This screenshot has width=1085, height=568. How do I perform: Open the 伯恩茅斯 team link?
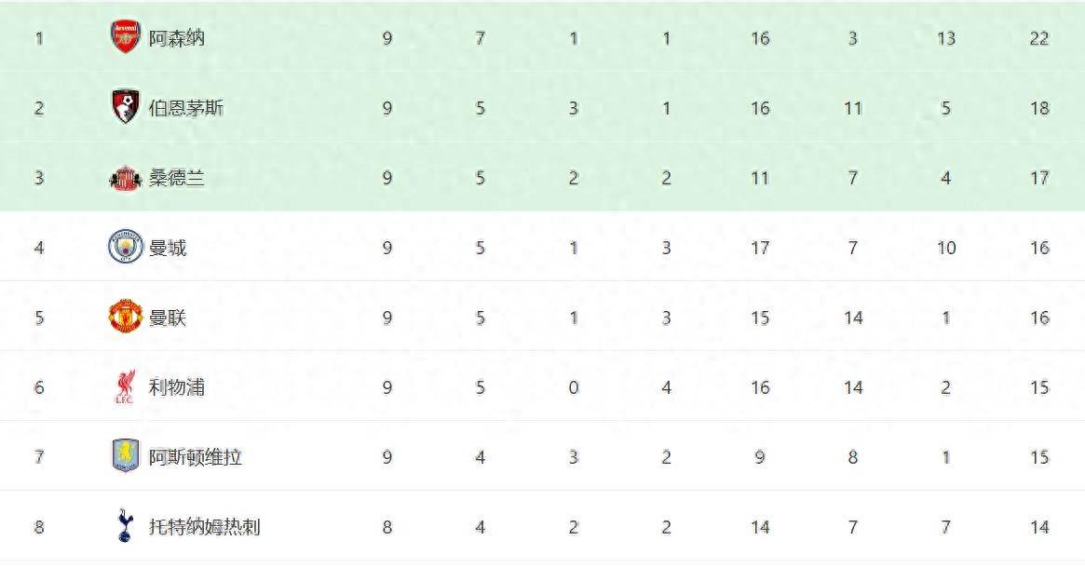click(x=186, y=108)
